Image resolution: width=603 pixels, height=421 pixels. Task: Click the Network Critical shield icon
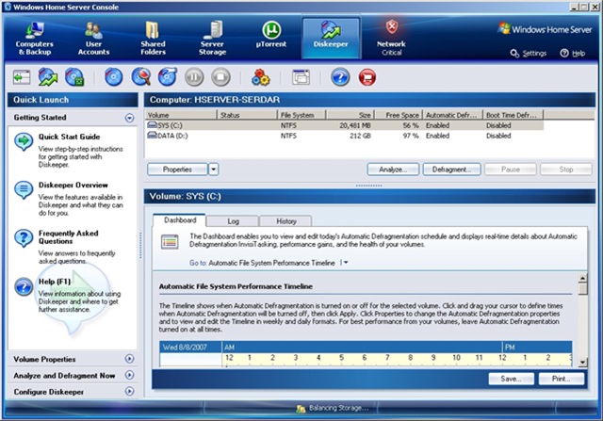392,27
